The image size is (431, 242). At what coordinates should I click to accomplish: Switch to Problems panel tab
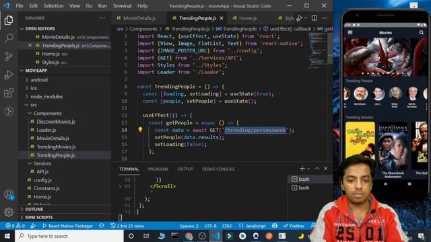(158, 169)
